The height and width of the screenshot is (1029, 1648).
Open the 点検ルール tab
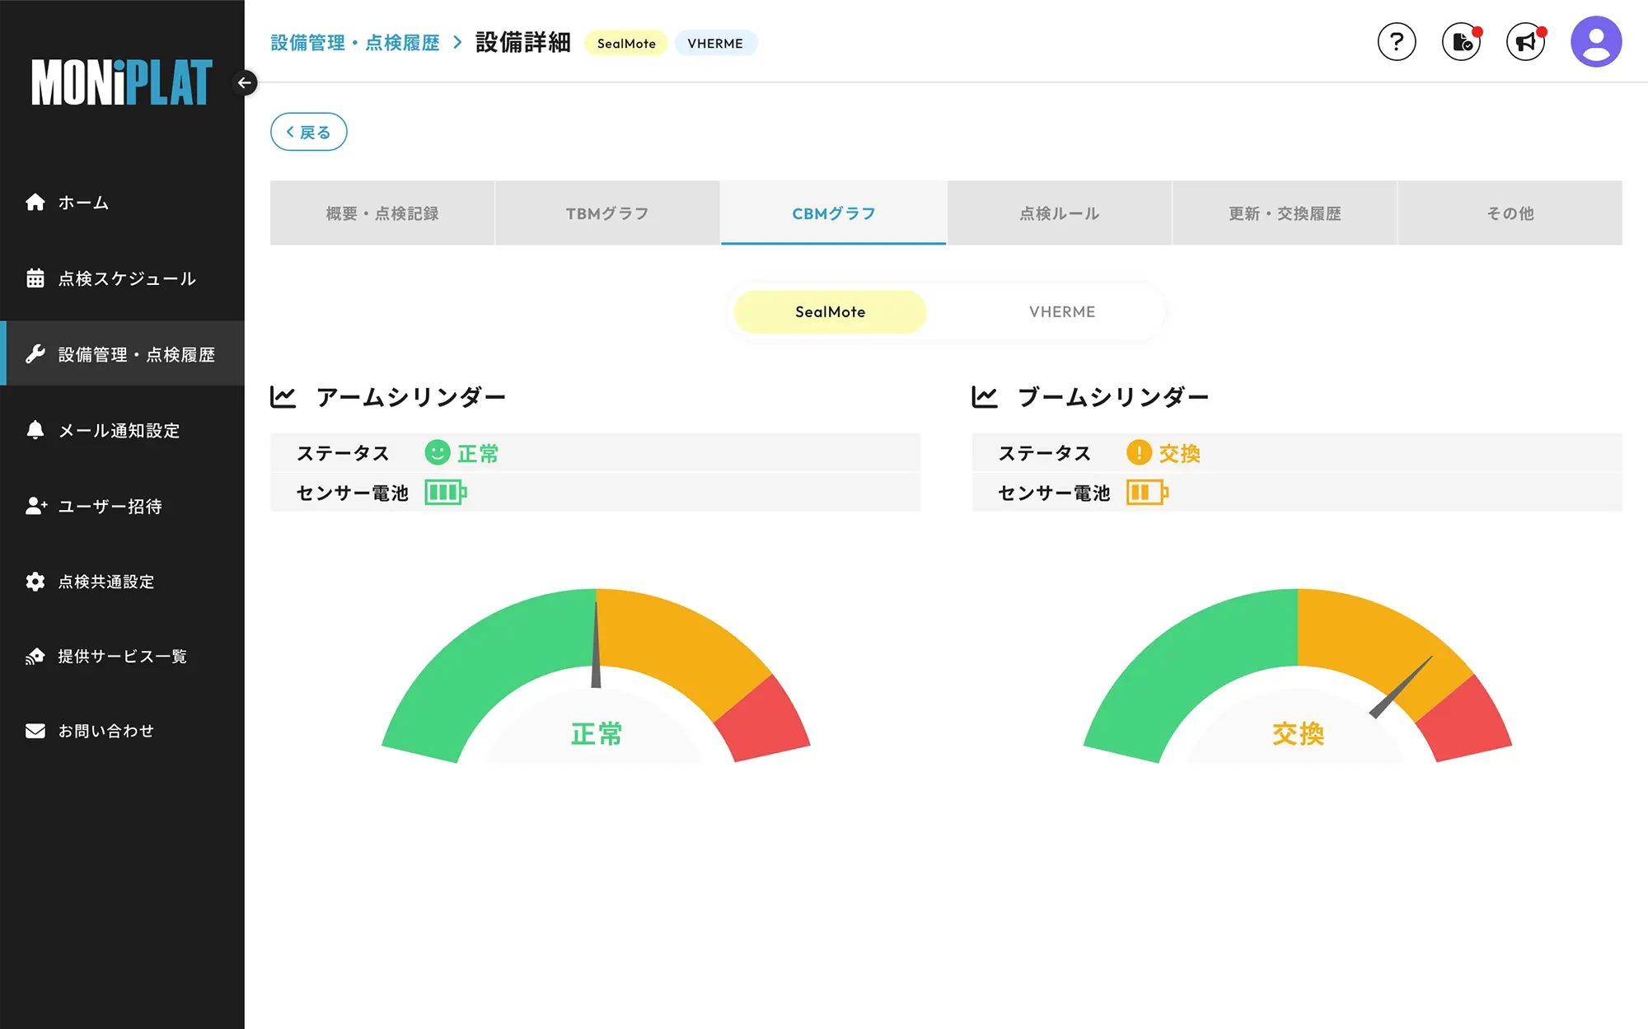1058,213
